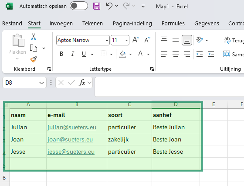Select the Cut scissors icon
Viewport: 244px width, 186px height.
pos(34,37)
